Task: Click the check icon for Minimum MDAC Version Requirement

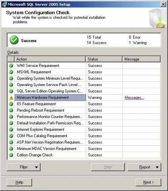Action: click(11, 149)
